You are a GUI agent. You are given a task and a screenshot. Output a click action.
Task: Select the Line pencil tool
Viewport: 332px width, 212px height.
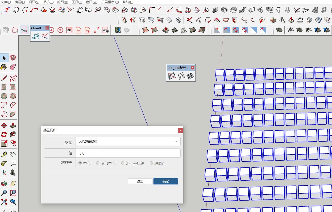[x=4, y=78]
